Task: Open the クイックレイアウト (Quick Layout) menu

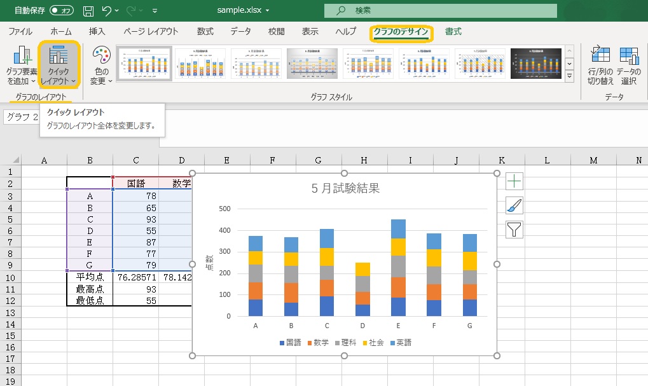Action: 59,65
